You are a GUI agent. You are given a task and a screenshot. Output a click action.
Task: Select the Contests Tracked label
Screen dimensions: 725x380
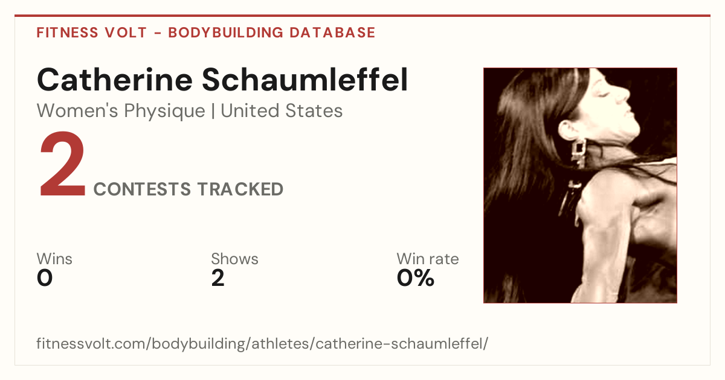pos(188,189)
